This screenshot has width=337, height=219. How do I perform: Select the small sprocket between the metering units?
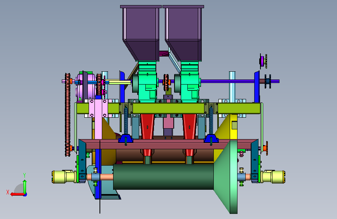(x=166, y=82)
